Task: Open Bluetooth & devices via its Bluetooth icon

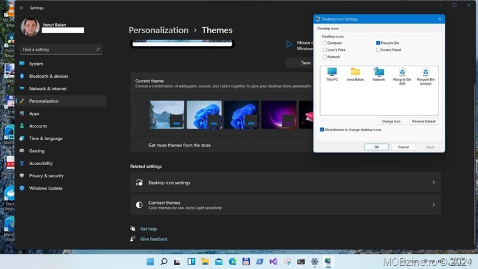Action: point(22,76)
